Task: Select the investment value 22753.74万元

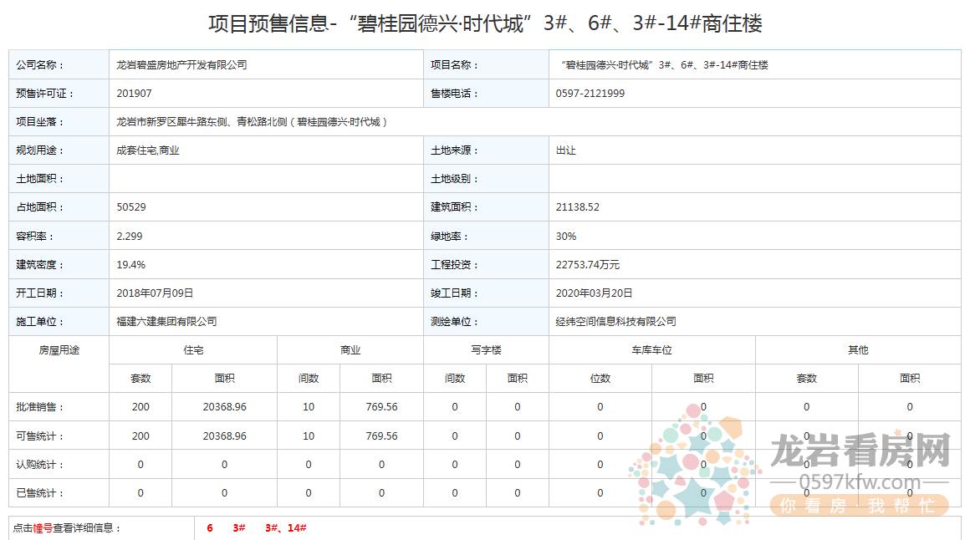Action: [588, 265]
